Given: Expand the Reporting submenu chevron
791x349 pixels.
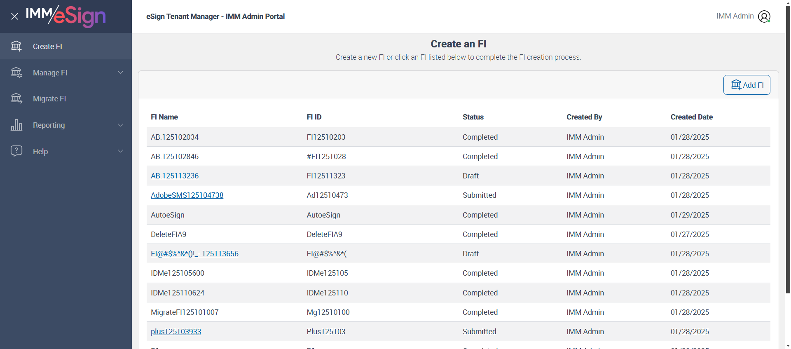Looking at the screenshot, I should tap(121, 125).
